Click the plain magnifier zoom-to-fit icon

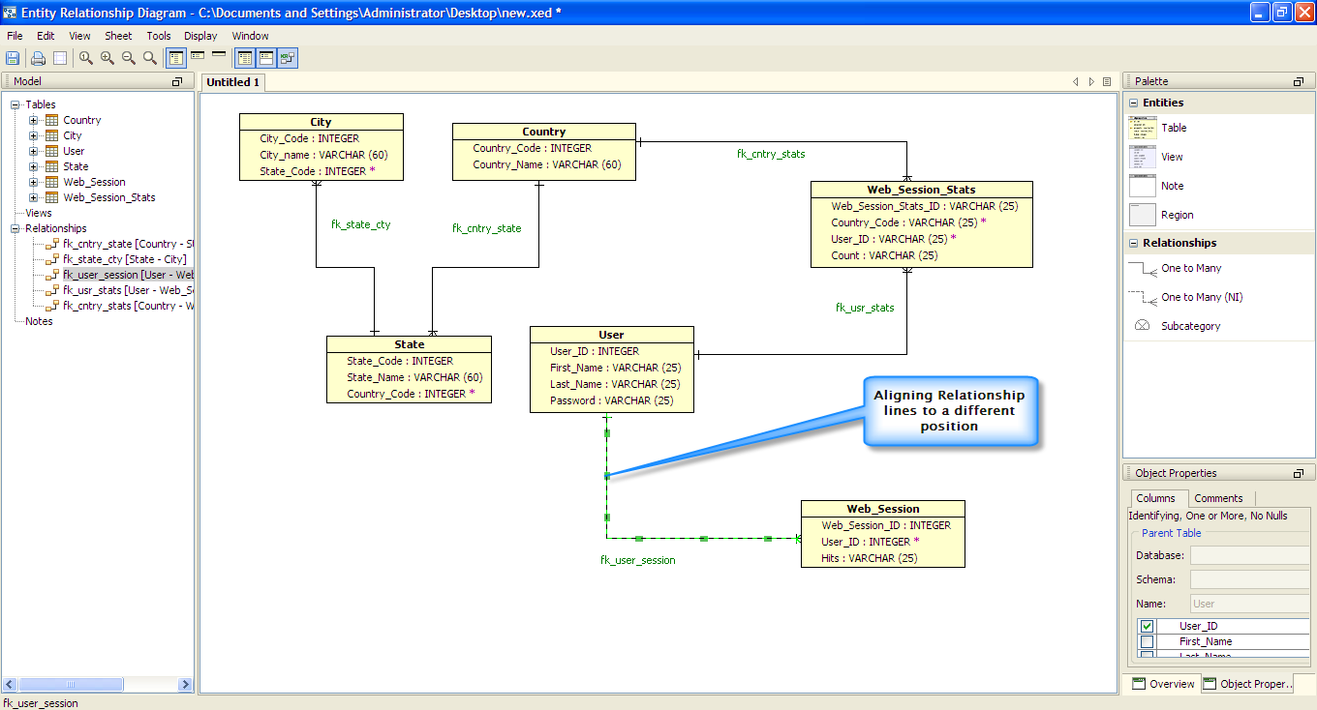point(150,58)
